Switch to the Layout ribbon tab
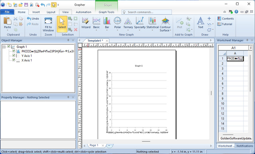 tap(51, 12)
